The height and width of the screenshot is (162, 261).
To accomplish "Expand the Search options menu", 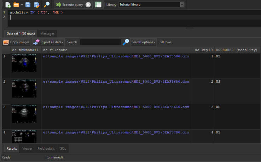I will 144,42.
